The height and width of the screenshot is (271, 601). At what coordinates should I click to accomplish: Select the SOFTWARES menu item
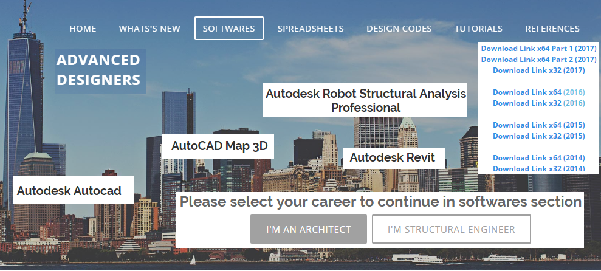(229, 29)
